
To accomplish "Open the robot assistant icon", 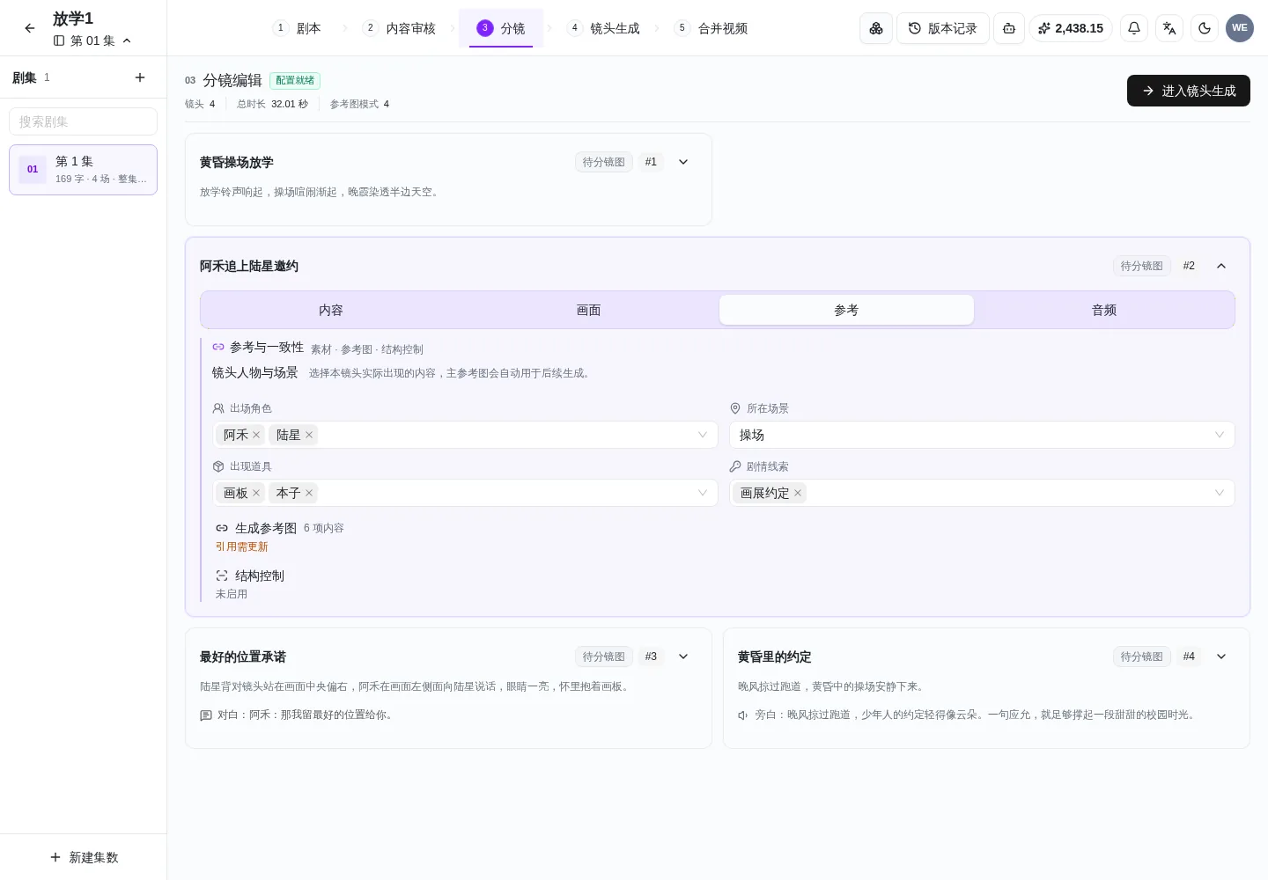I will tap(1009, 28).
